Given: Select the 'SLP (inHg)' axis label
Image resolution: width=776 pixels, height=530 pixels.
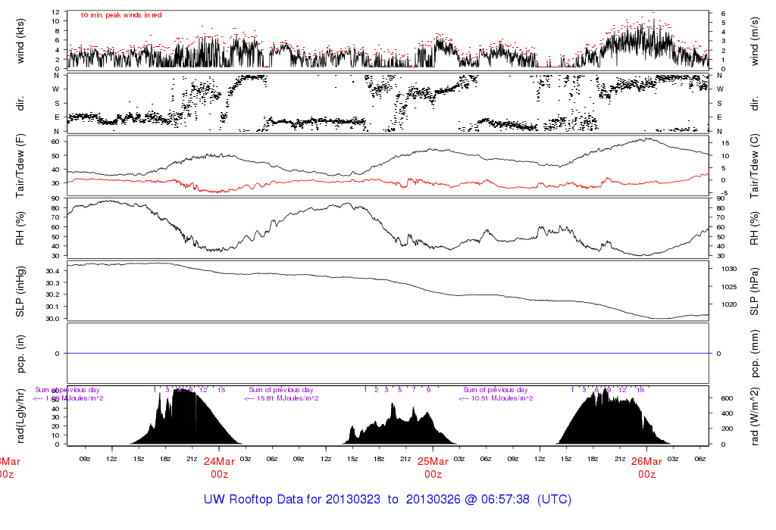Looking at the screenshot, I should 20,291.
